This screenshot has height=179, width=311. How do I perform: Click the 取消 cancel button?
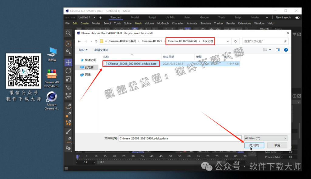click(277, 145)
